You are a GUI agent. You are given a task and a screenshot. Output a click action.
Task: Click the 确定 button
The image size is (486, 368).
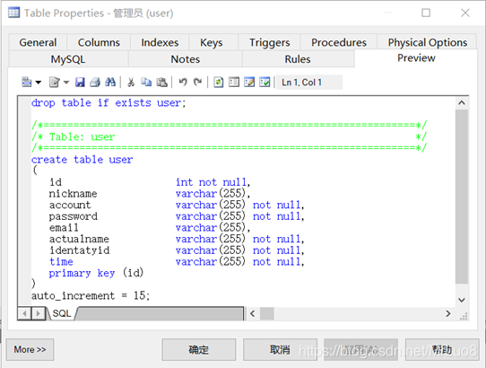[x=199, y=350]
